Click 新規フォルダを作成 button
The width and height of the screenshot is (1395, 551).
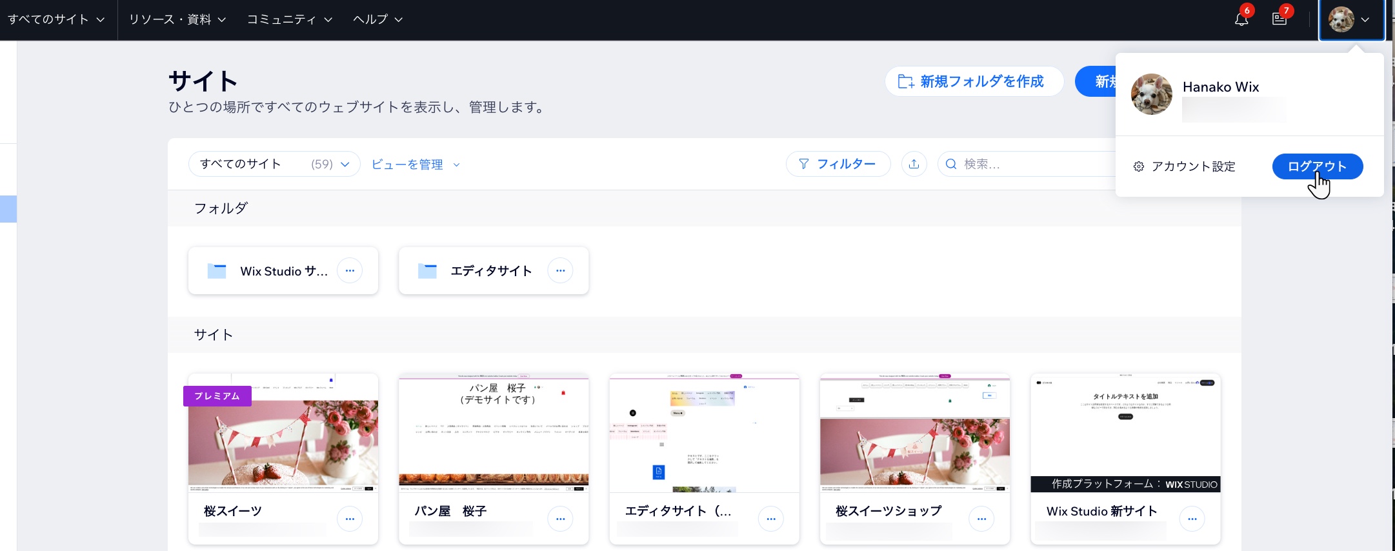(974, 81)
